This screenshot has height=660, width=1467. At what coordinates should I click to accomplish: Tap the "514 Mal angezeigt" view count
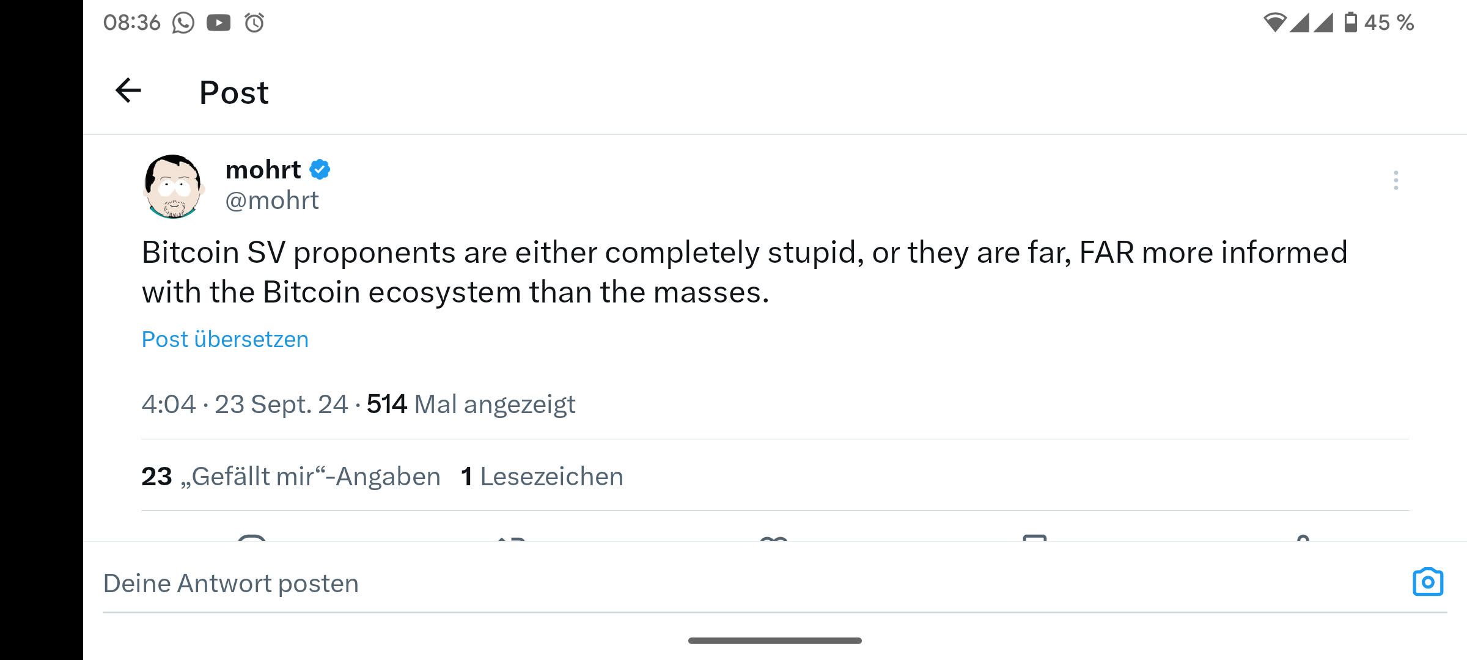click(x=471, y=404)
